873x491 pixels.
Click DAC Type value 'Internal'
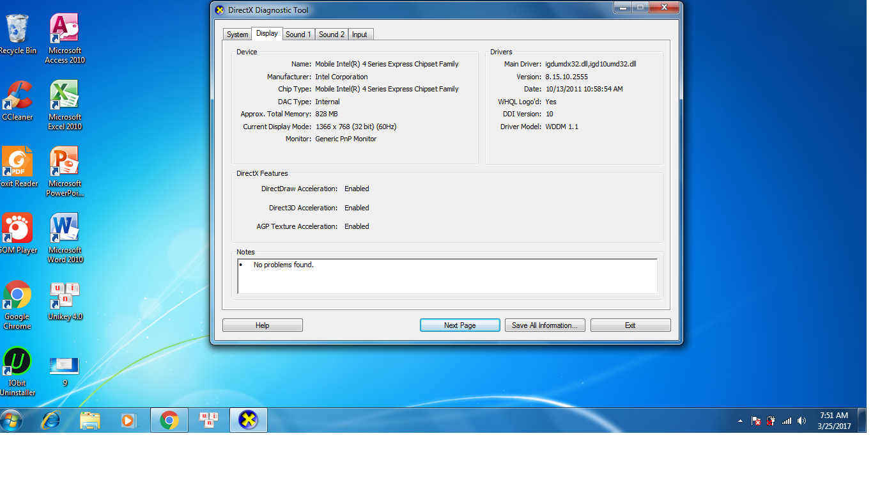[327, 102]
